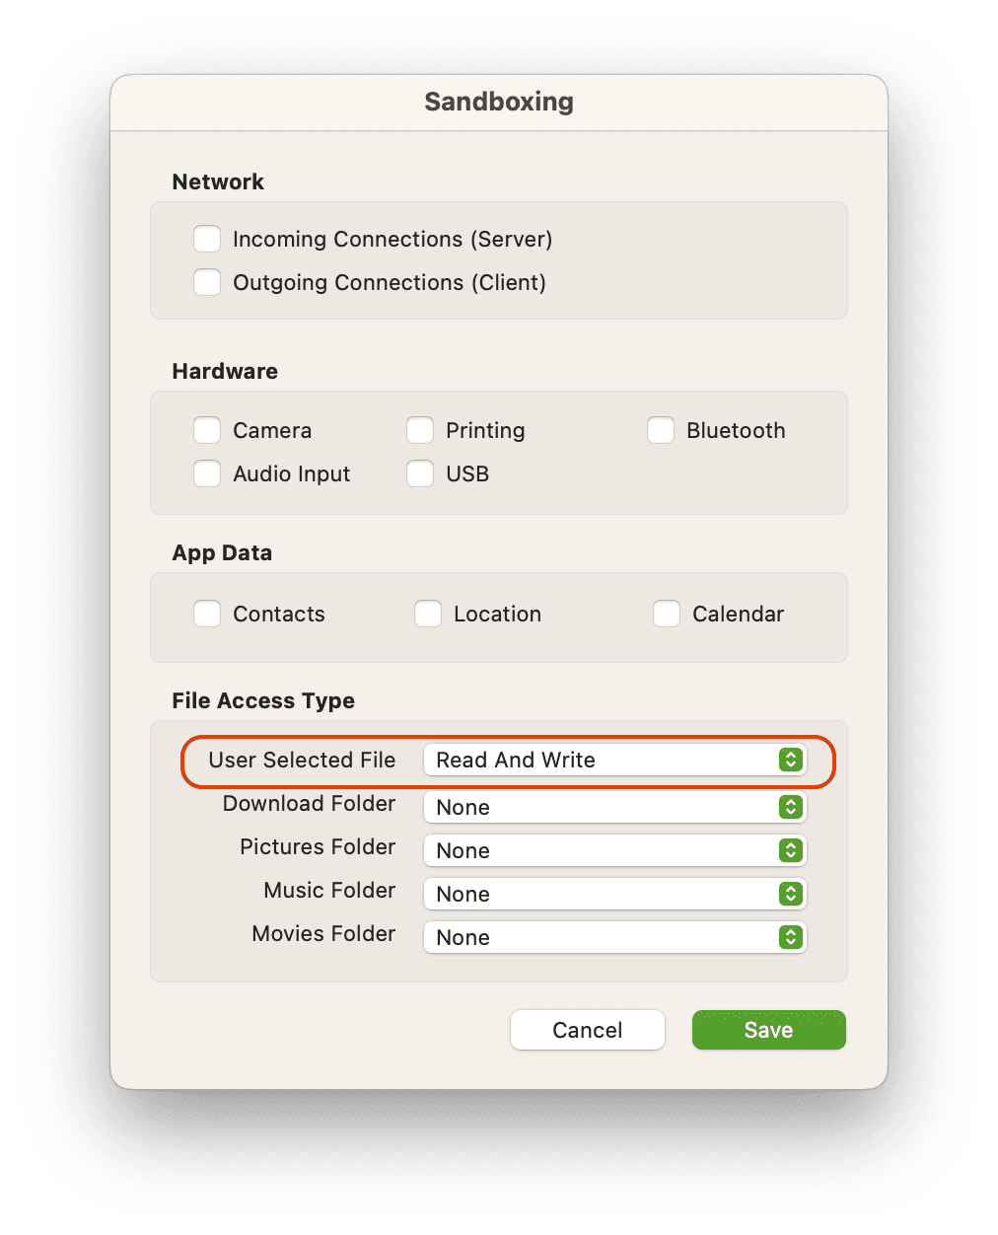Enable Location app data access
The height and width of the screenshot is (1235, 998).
[428, 614]
